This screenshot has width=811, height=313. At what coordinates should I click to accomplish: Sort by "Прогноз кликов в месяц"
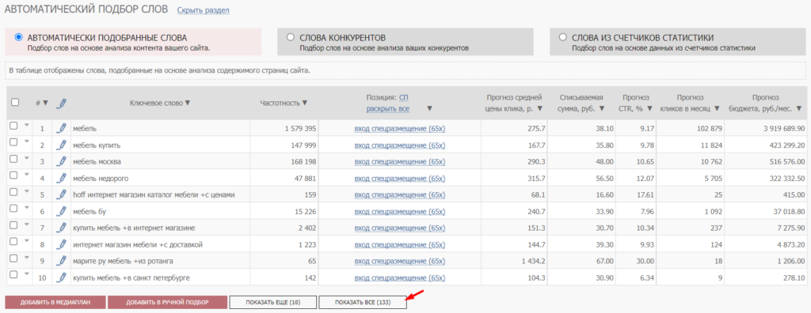[716, 109]
